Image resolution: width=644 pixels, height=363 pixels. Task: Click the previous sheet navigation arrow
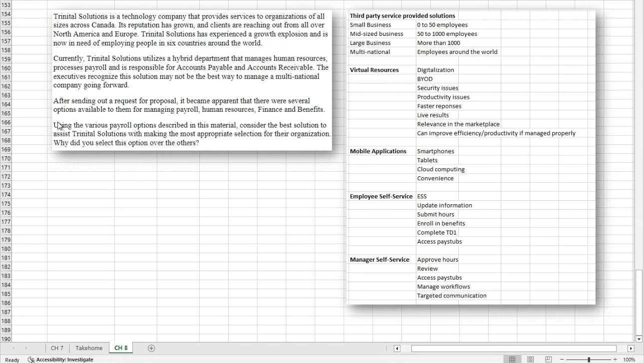13,348
